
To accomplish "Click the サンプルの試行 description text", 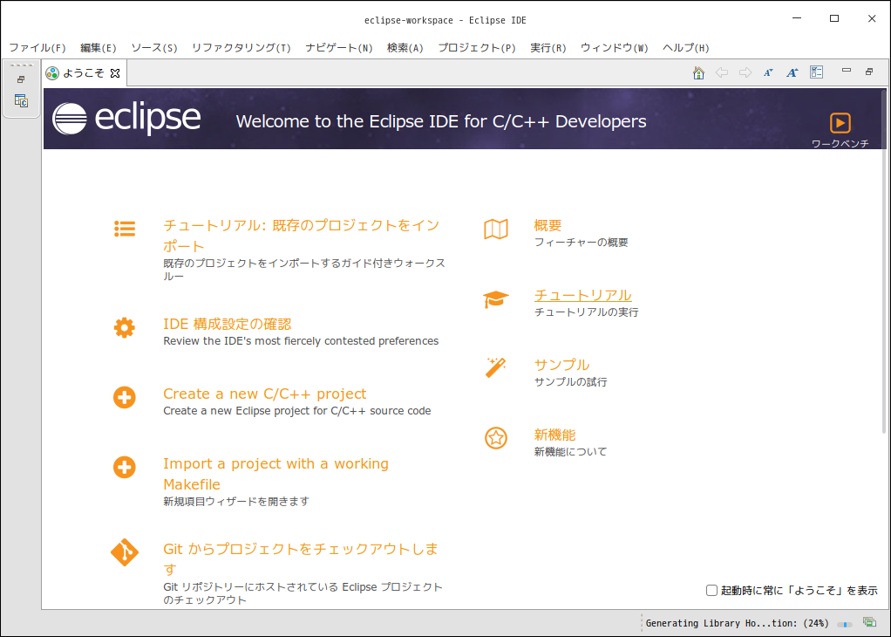I will click(570, 381).
